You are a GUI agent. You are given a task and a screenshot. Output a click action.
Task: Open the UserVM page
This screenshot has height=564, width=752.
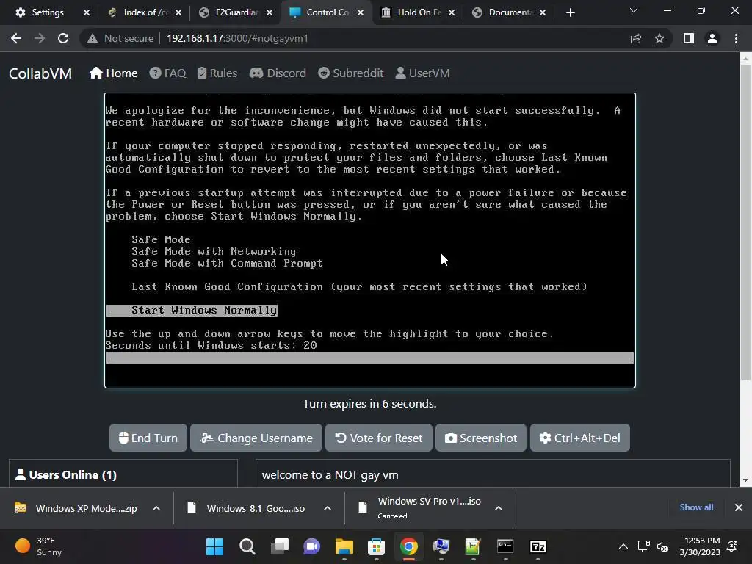(422, 73)
